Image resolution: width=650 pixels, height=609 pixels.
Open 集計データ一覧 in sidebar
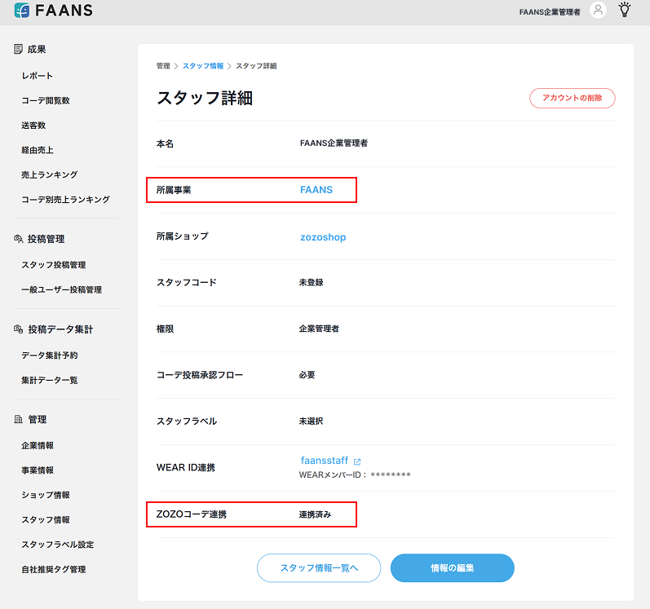(49, 380)
